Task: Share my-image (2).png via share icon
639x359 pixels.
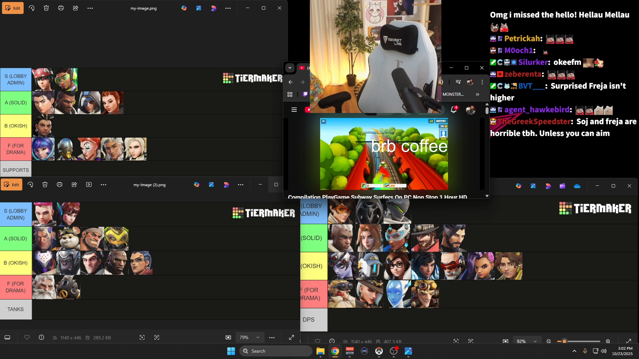Action: point(74,184)
